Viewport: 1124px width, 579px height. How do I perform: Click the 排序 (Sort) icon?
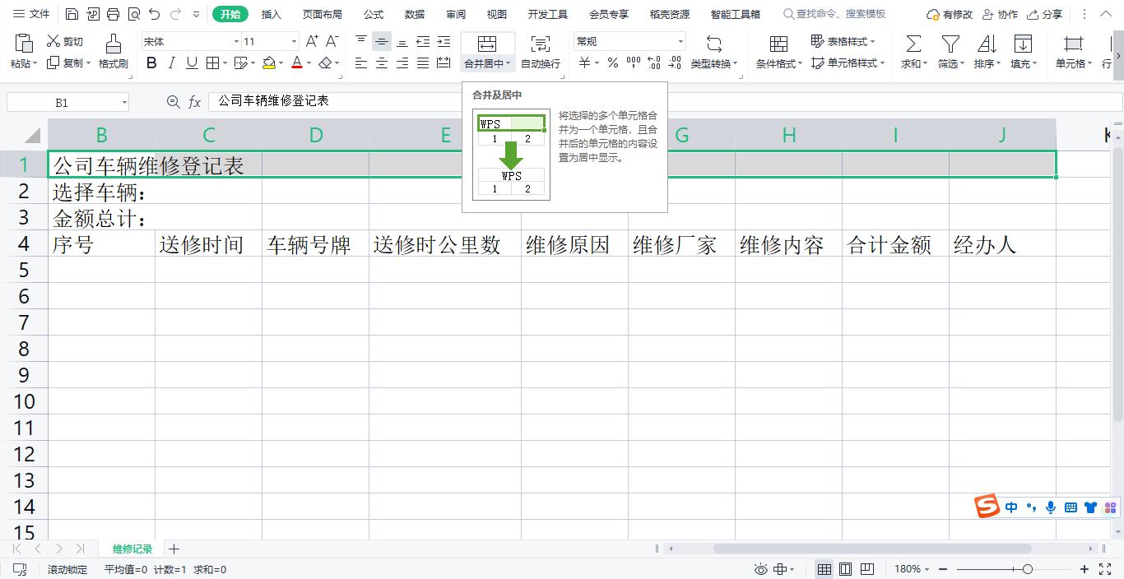(986, 51)
